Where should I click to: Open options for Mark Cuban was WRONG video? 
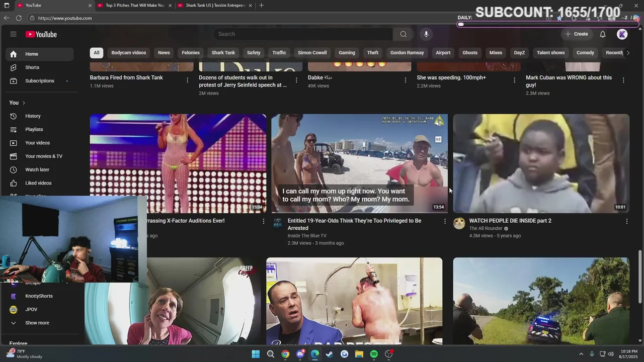(x=623, y=80)
